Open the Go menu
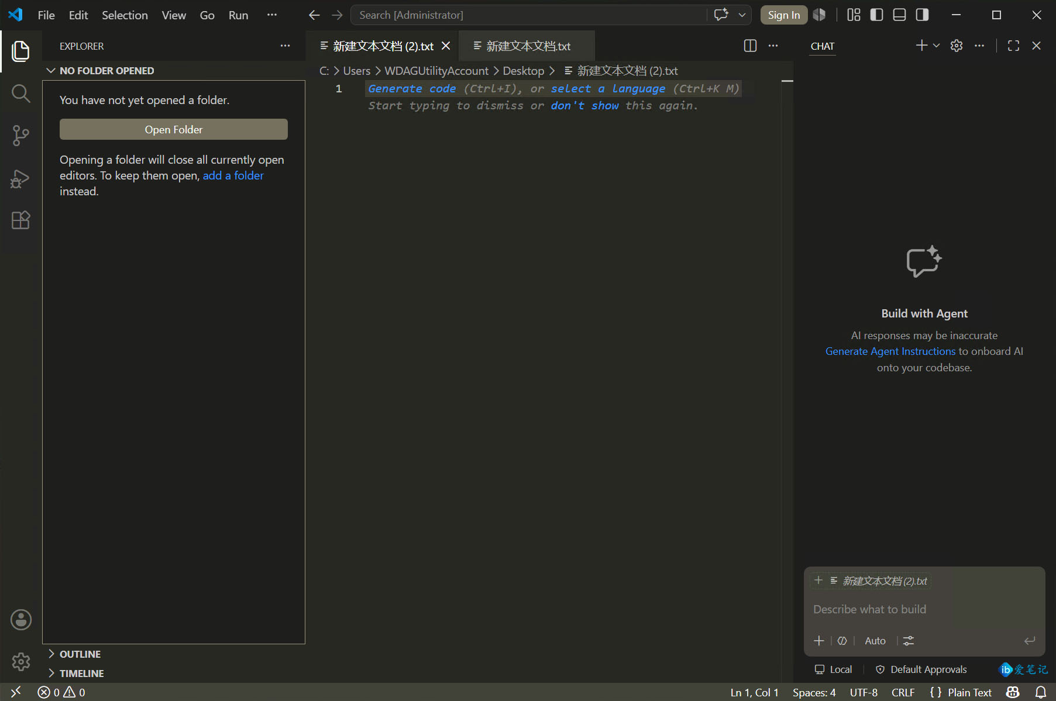This screenshot has width=1056, height=701. pyautogui.click(x=207, y=15)
